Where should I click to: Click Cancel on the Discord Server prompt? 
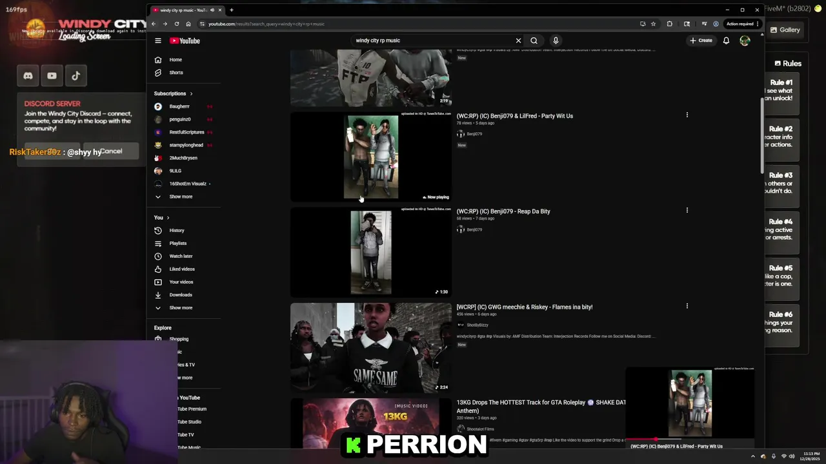click(111, 151)
